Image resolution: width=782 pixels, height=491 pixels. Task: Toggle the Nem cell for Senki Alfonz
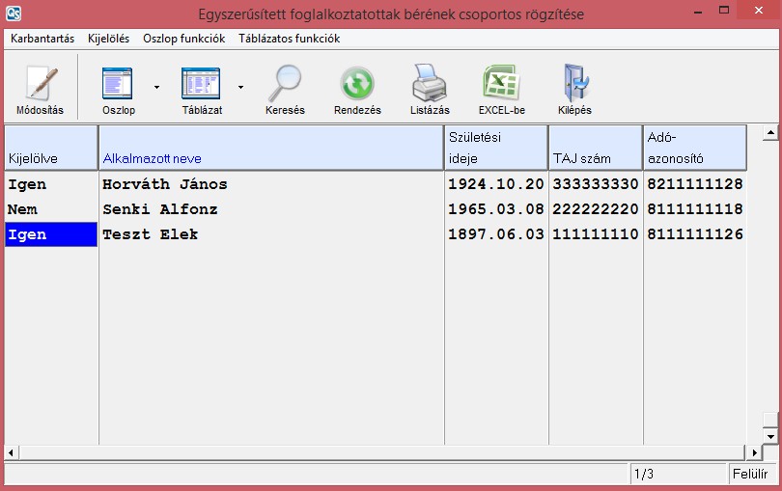(51, 209)
